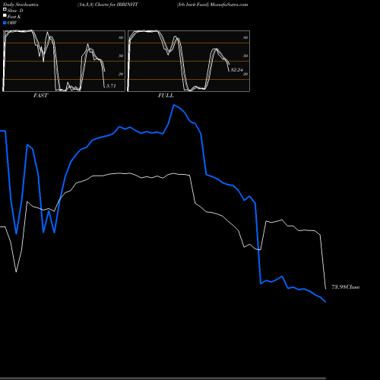Click the 80 axis label in FAST chart
Image resolution: width=380 pixels, height=380 pixels.
[x=121, y=37]
